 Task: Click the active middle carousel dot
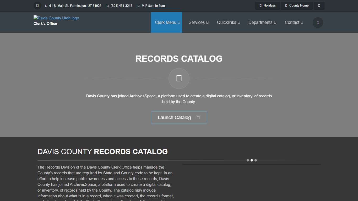(x=252, y=160)
